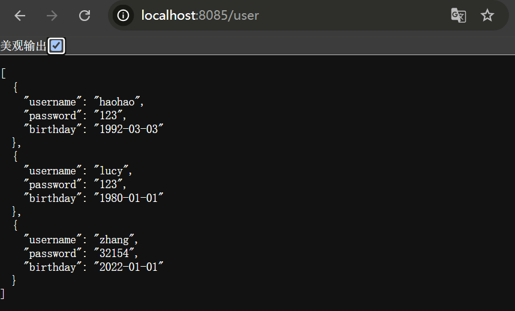Click the opening square bracket of array

pos(3,74)
